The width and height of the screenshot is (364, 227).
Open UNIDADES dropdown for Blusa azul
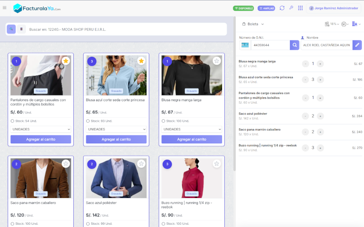[x=116, y=129]
